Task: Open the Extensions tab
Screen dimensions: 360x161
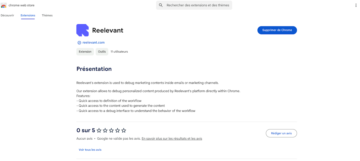Action: tap(28, 15)
